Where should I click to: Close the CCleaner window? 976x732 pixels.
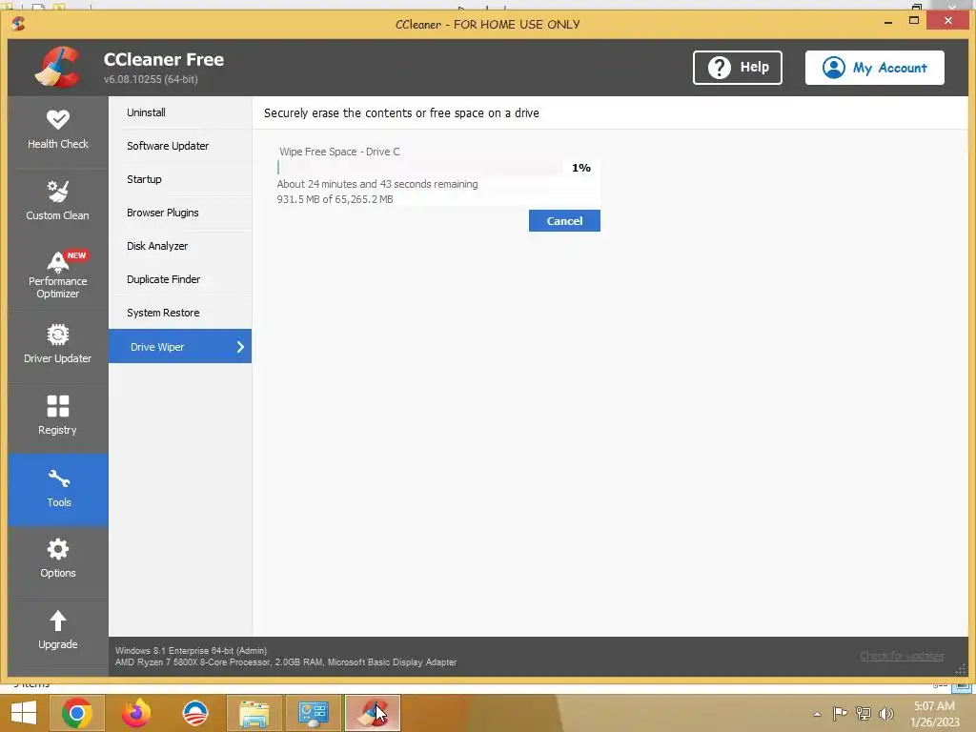coord(948,21)
